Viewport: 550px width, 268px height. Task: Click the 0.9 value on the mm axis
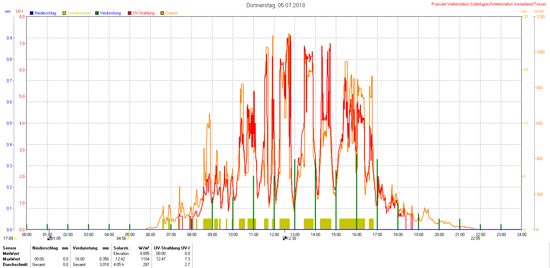pyautogui.click(x=9, y=38)
